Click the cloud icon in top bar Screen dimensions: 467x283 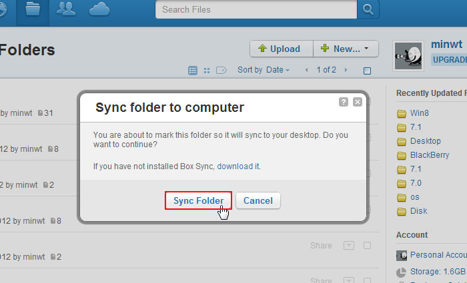click(x=99, y=9)
